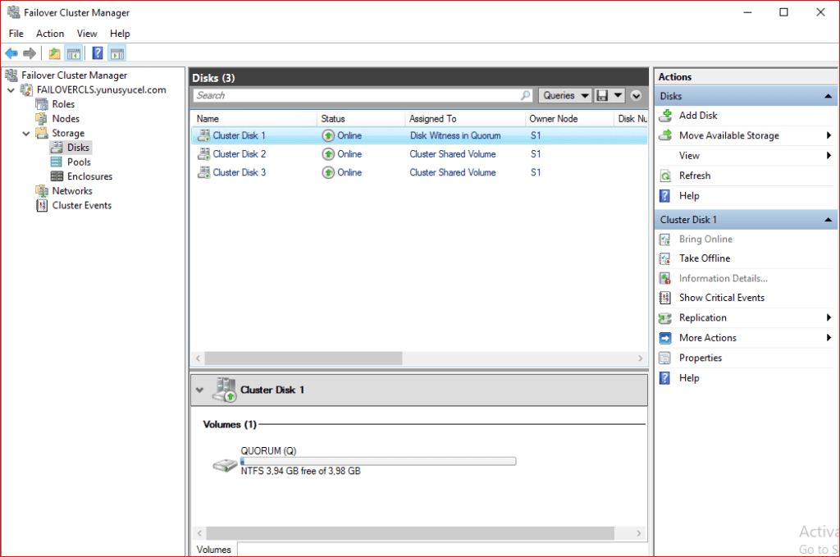Click Properties action link
840x557 pixels.
click(x=701, y=358)
